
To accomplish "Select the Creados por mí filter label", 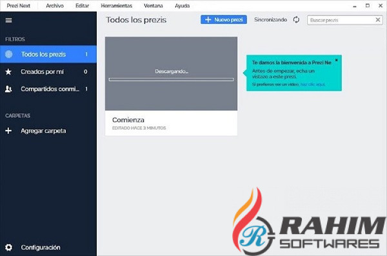I will [x=42, y=71].
